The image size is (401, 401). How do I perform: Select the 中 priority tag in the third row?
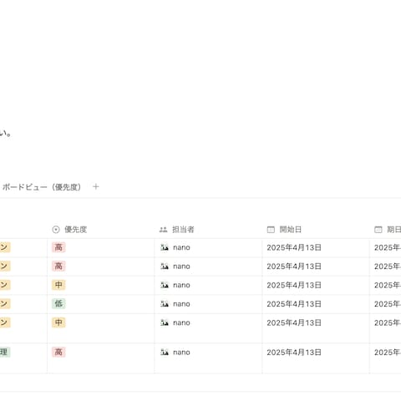coord(58,285)
